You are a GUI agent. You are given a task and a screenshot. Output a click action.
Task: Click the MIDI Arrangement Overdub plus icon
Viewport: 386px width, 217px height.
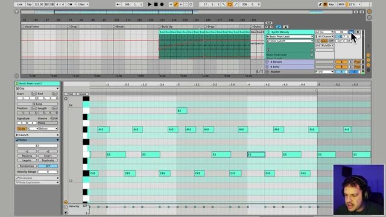pos(171,4)
